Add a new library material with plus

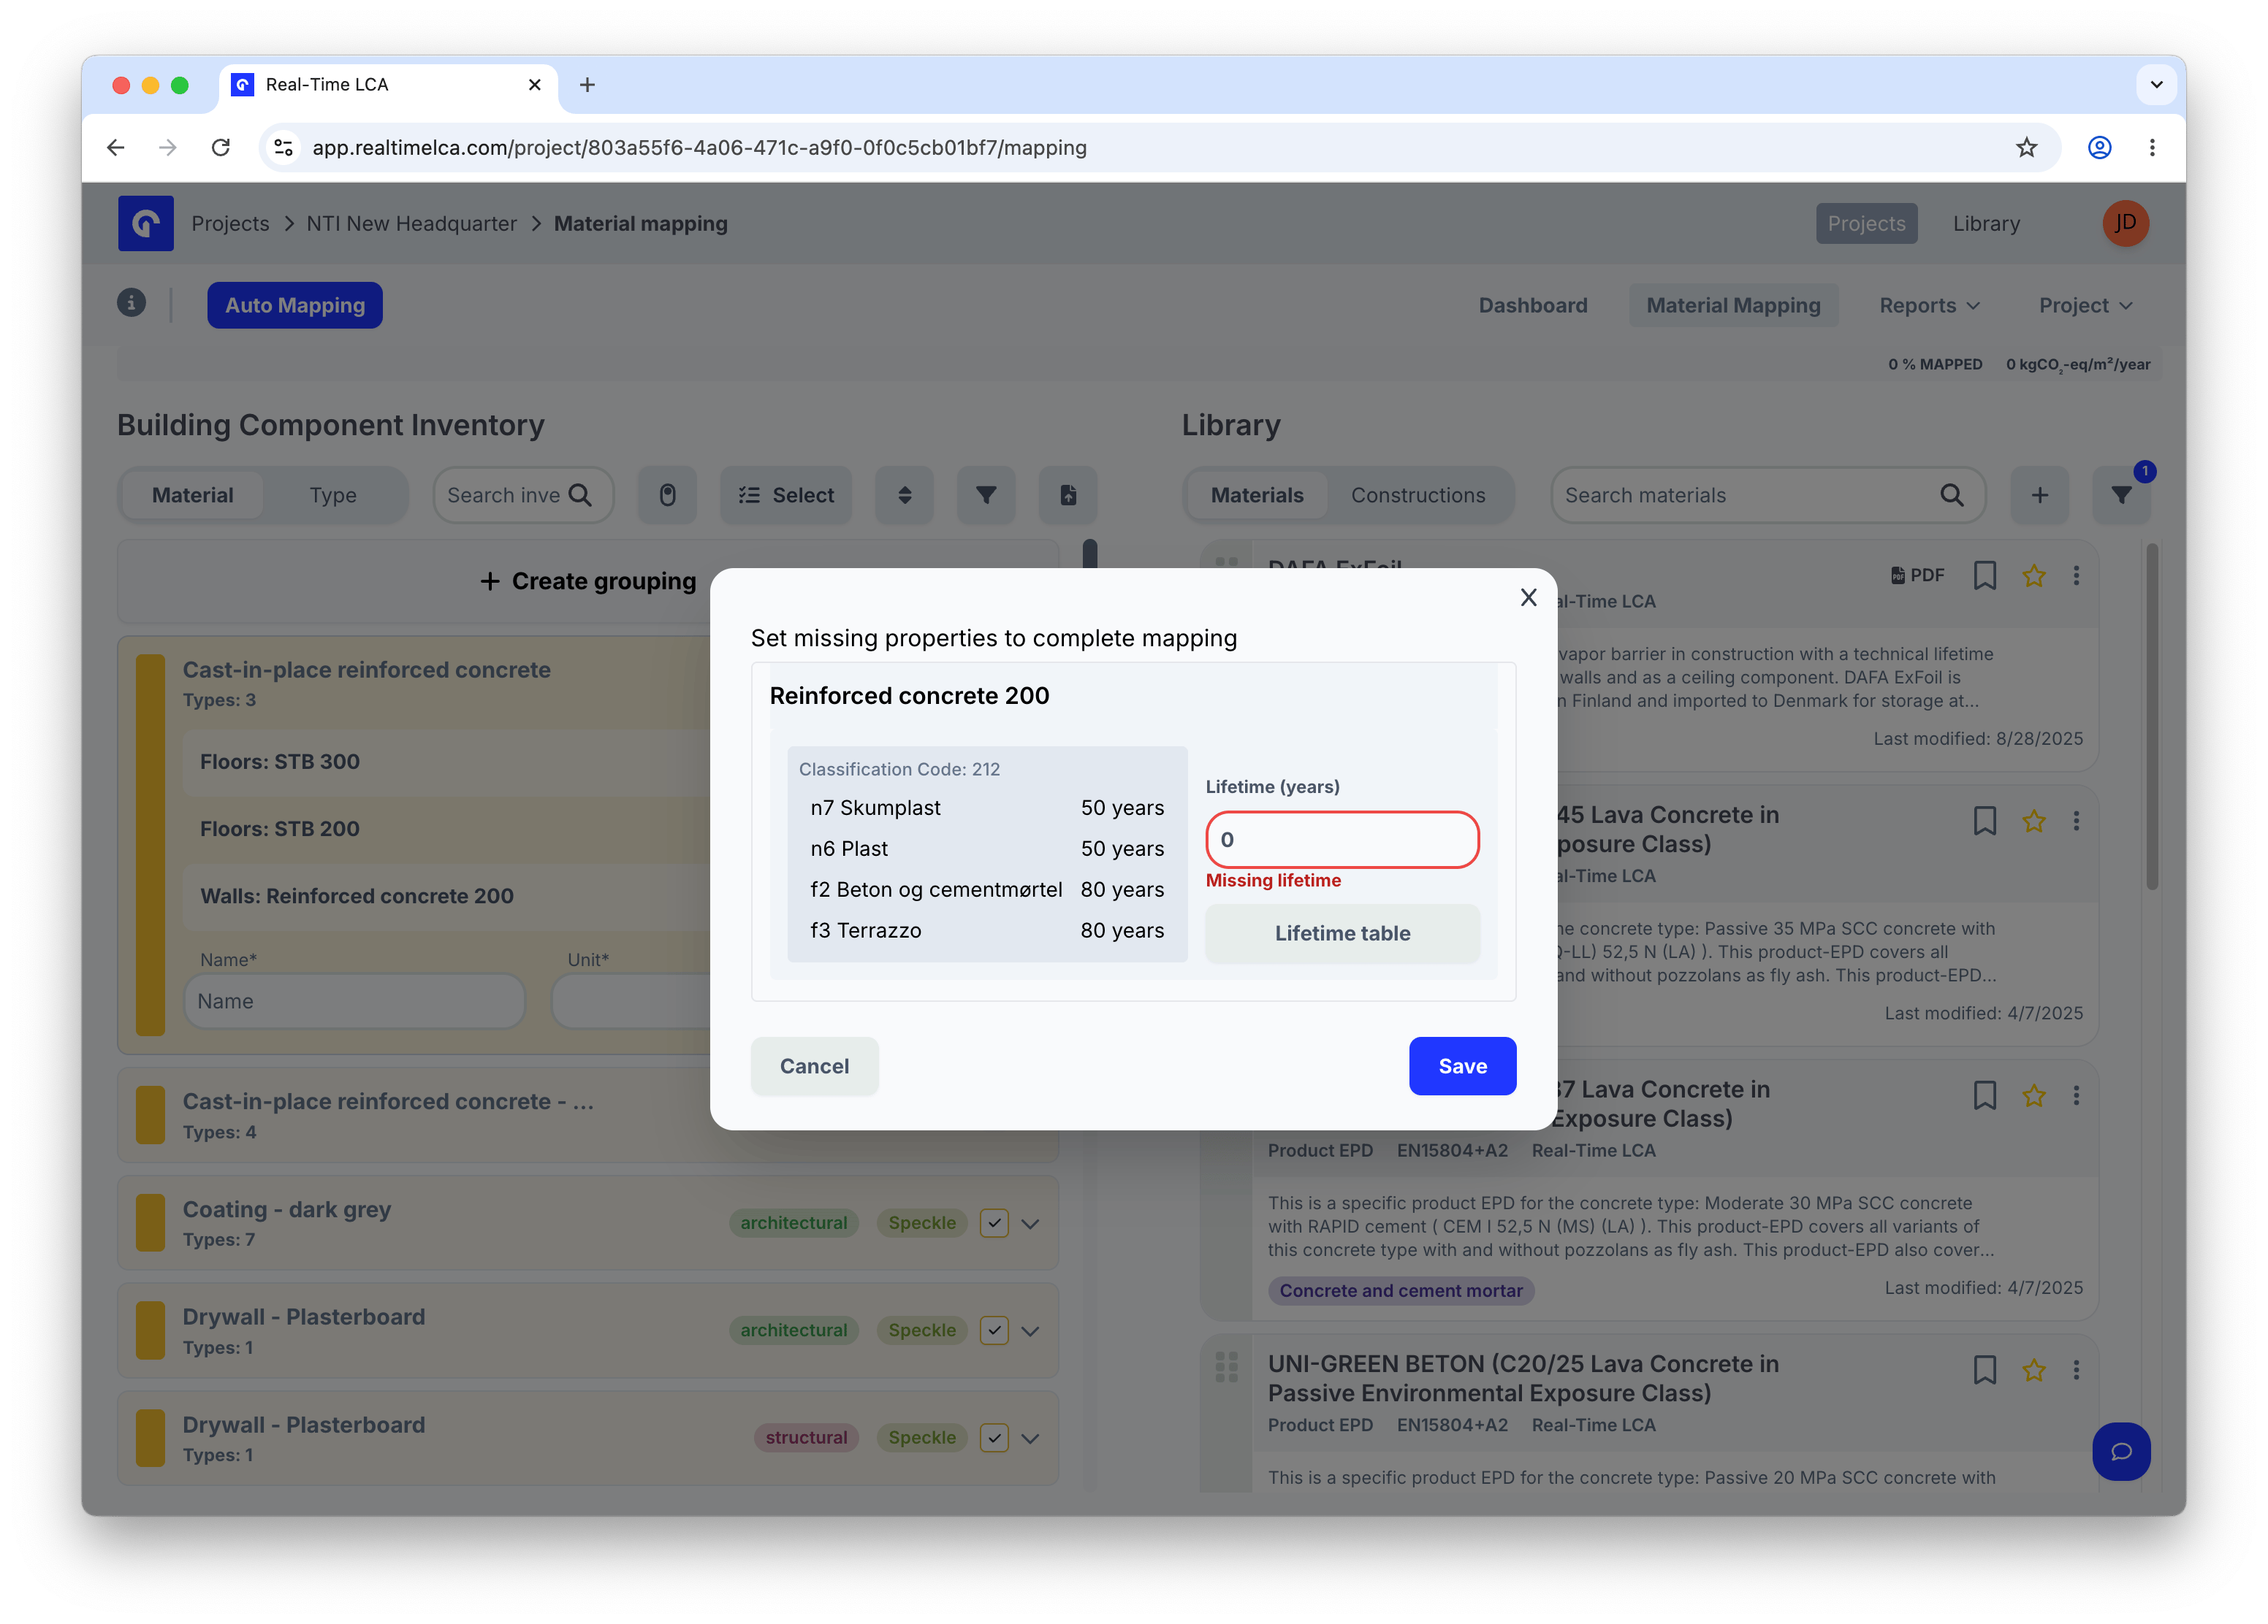pos(2039,494)
